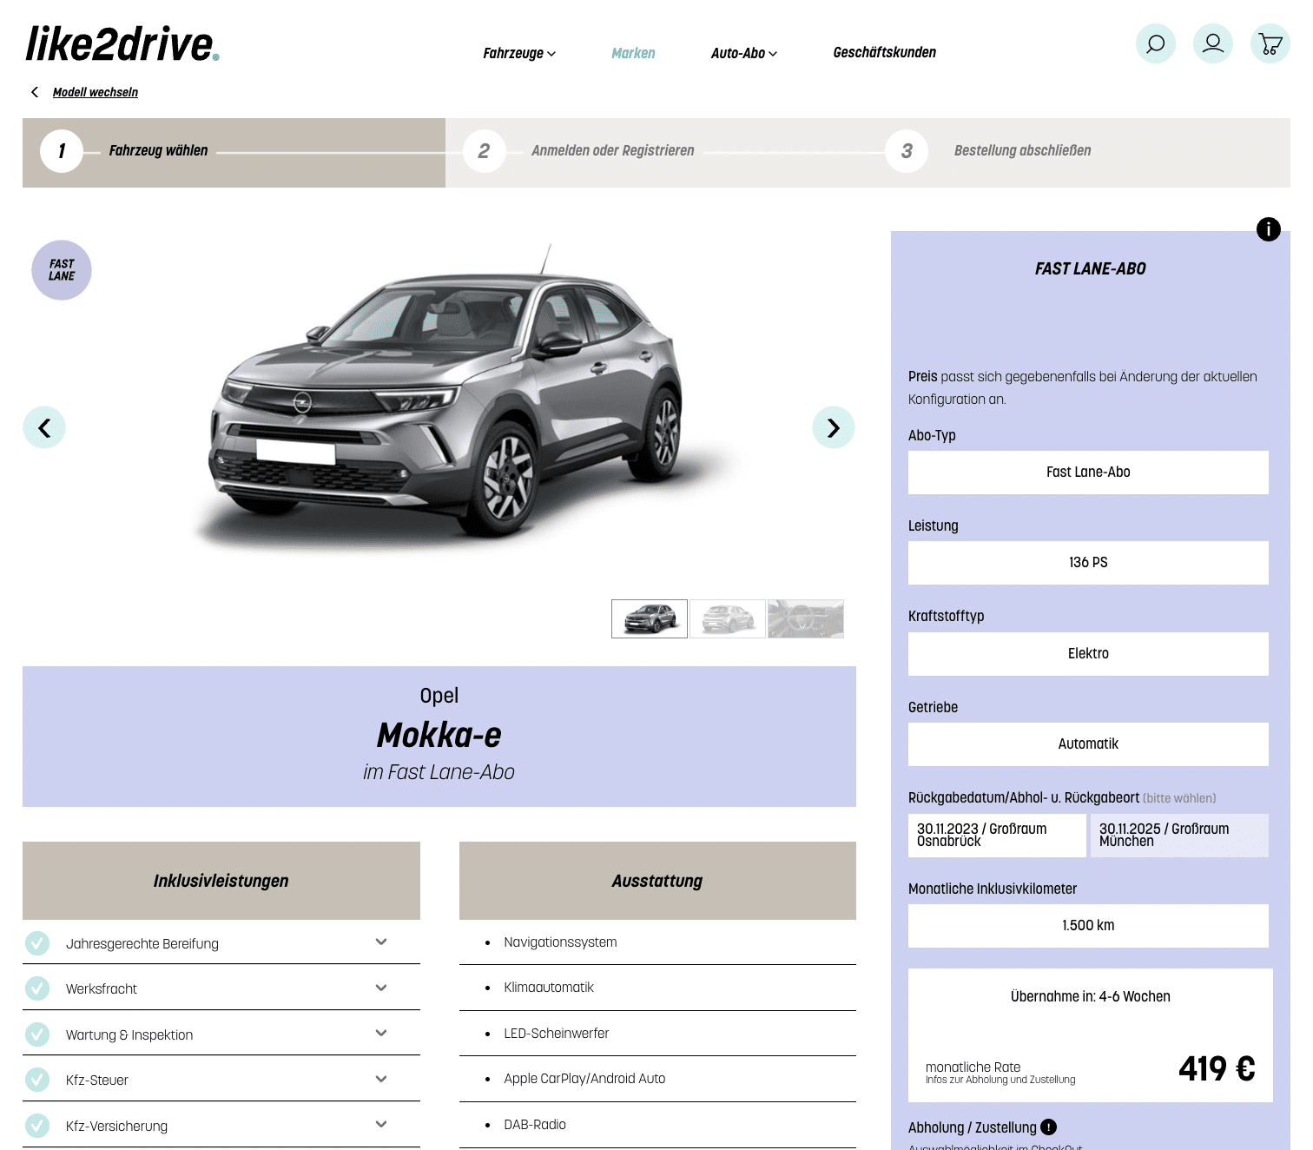Open Monatliche Inklusivkilometer 1.500 km selector
The image size is (1313, 1150).
point(1088,926)
